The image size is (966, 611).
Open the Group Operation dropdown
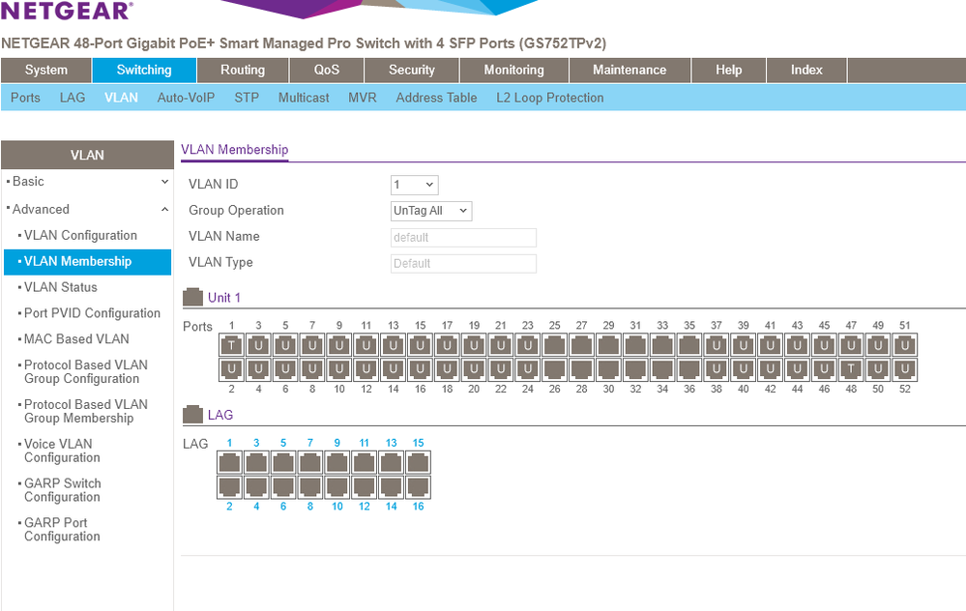point(431,211)
